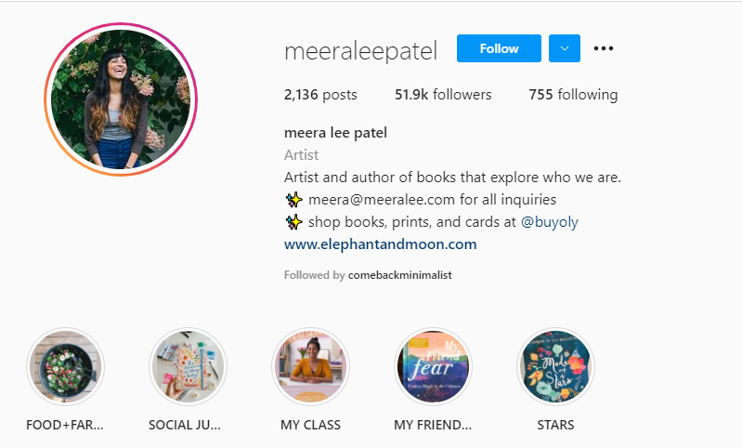
Task: Click the blue Follow button
Action: [499, 48]
